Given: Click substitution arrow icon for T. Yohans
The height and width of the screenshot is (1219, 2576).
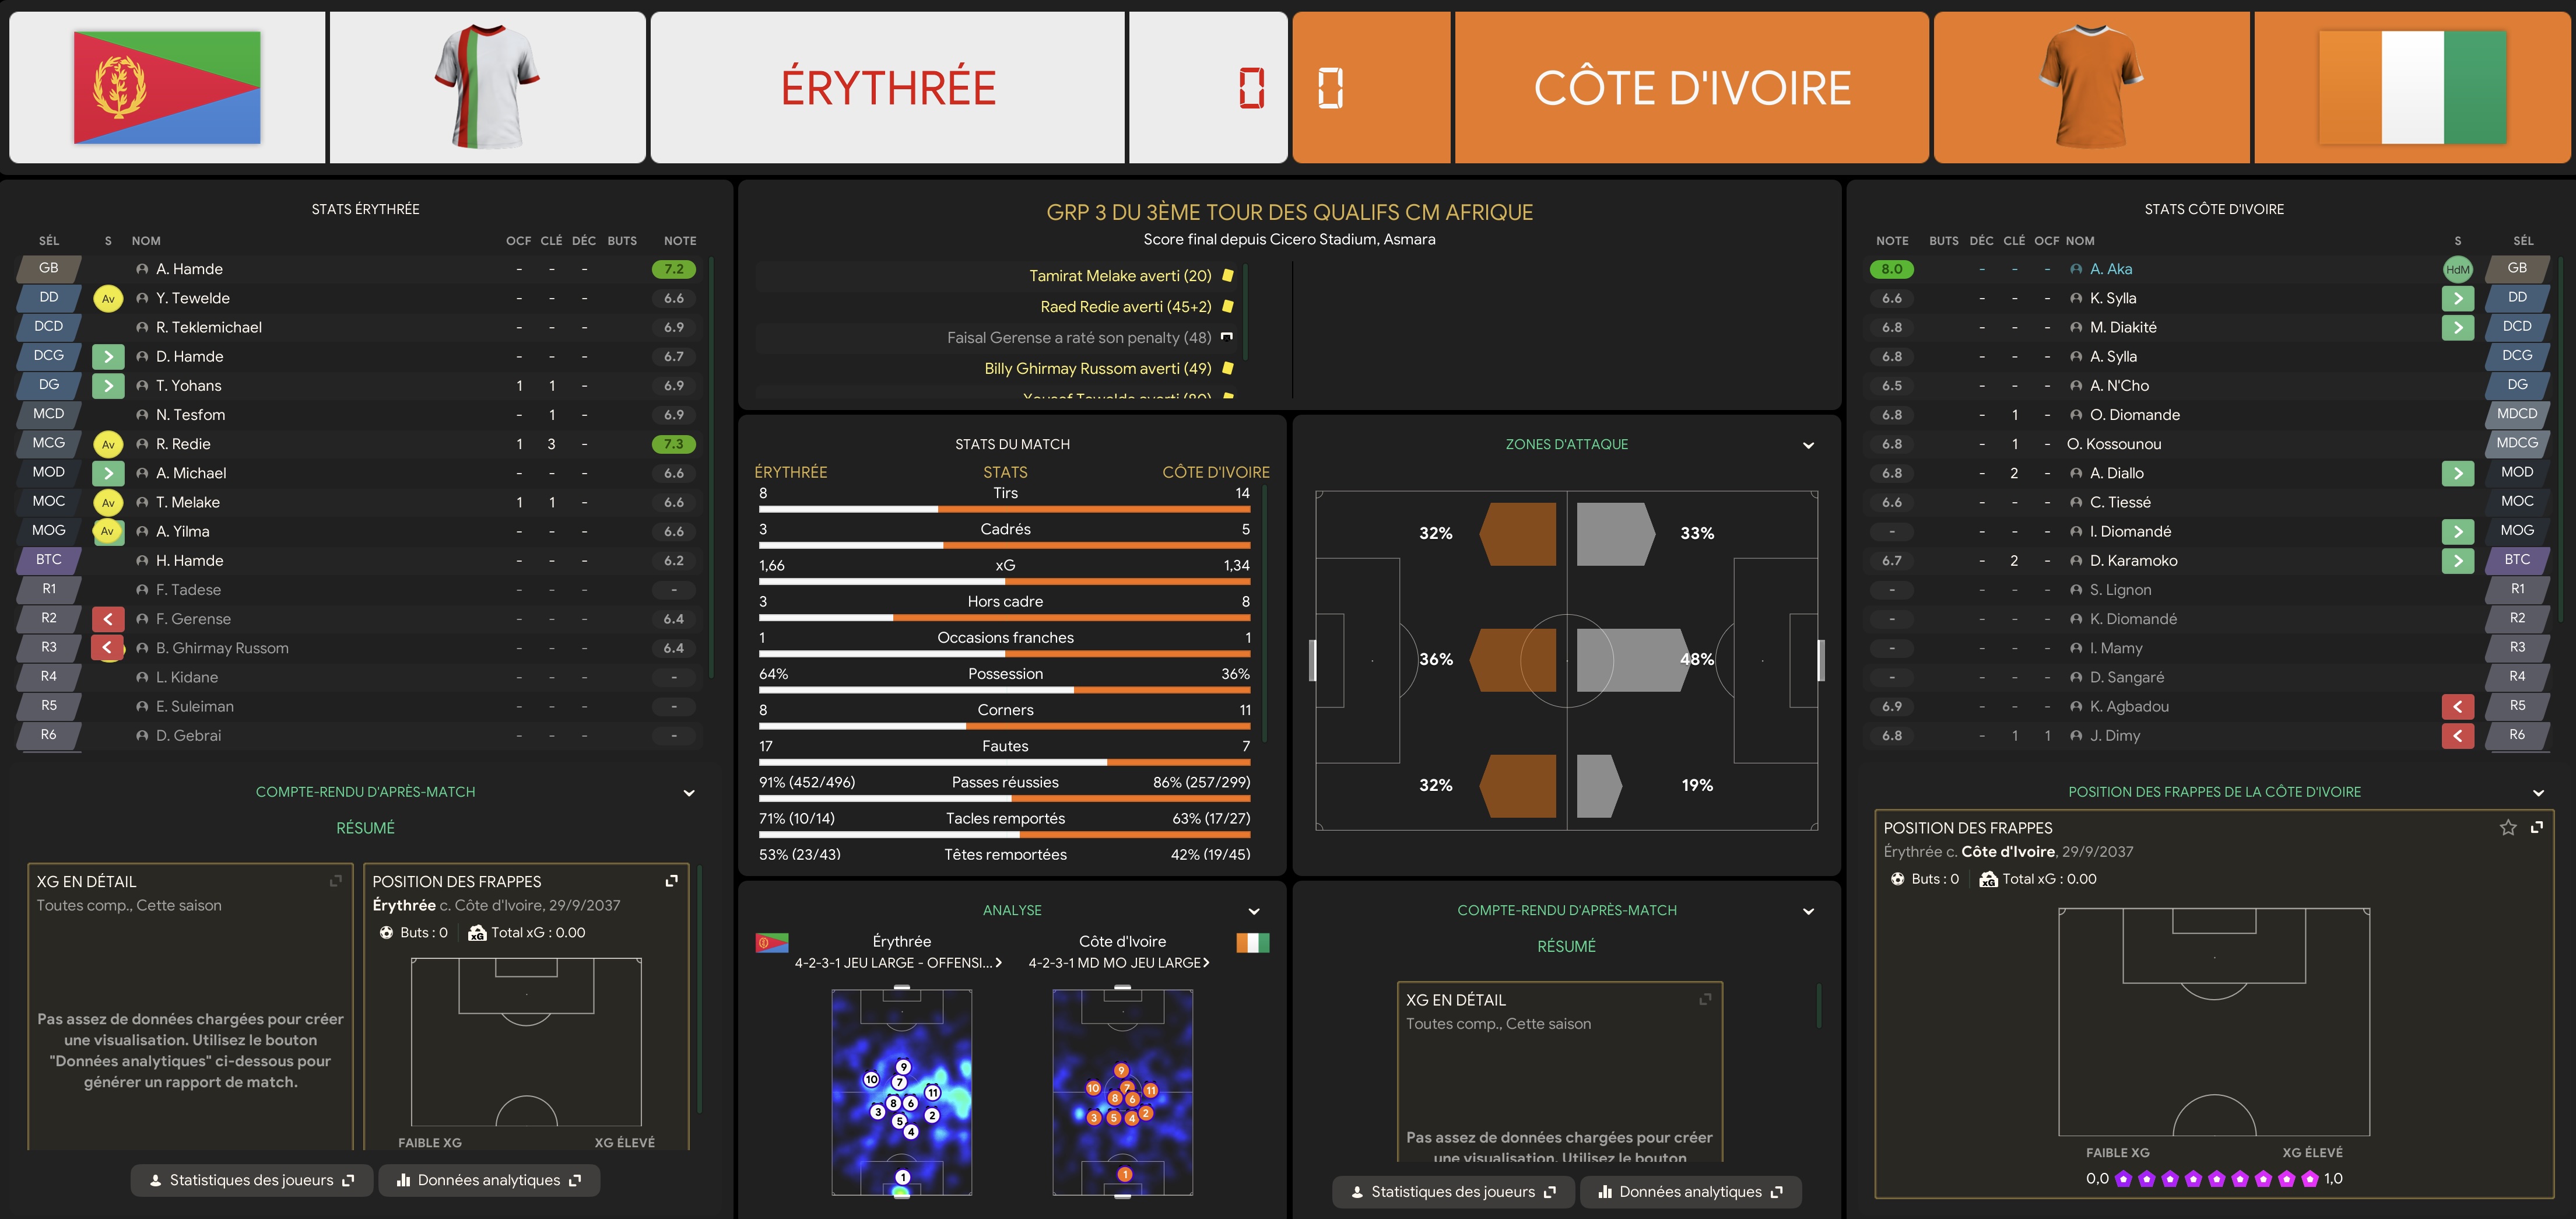Looking at the screenshot, I should pos(108,385).
